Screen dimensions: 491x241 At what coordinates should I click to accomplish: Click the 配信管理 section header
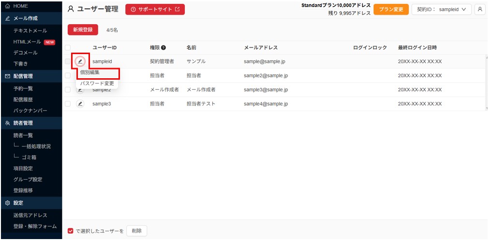(23, 76)
